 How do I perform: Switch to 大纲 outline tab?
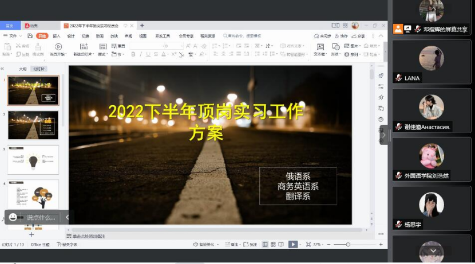pos(23,69)
